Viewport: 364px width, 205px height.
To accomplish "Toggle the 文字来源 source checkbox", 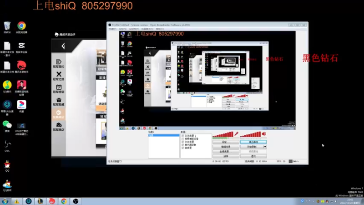I will (x=183, y=142).
